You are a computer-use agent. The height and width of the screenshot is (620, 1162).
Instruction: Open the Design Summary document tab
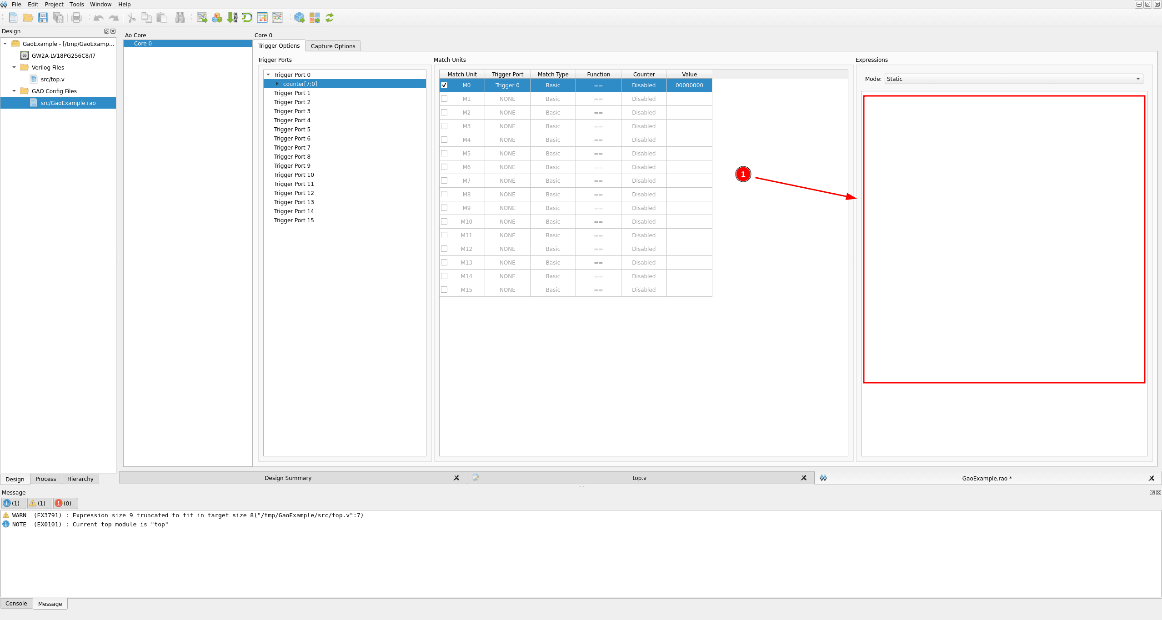[x=288, y=478]
